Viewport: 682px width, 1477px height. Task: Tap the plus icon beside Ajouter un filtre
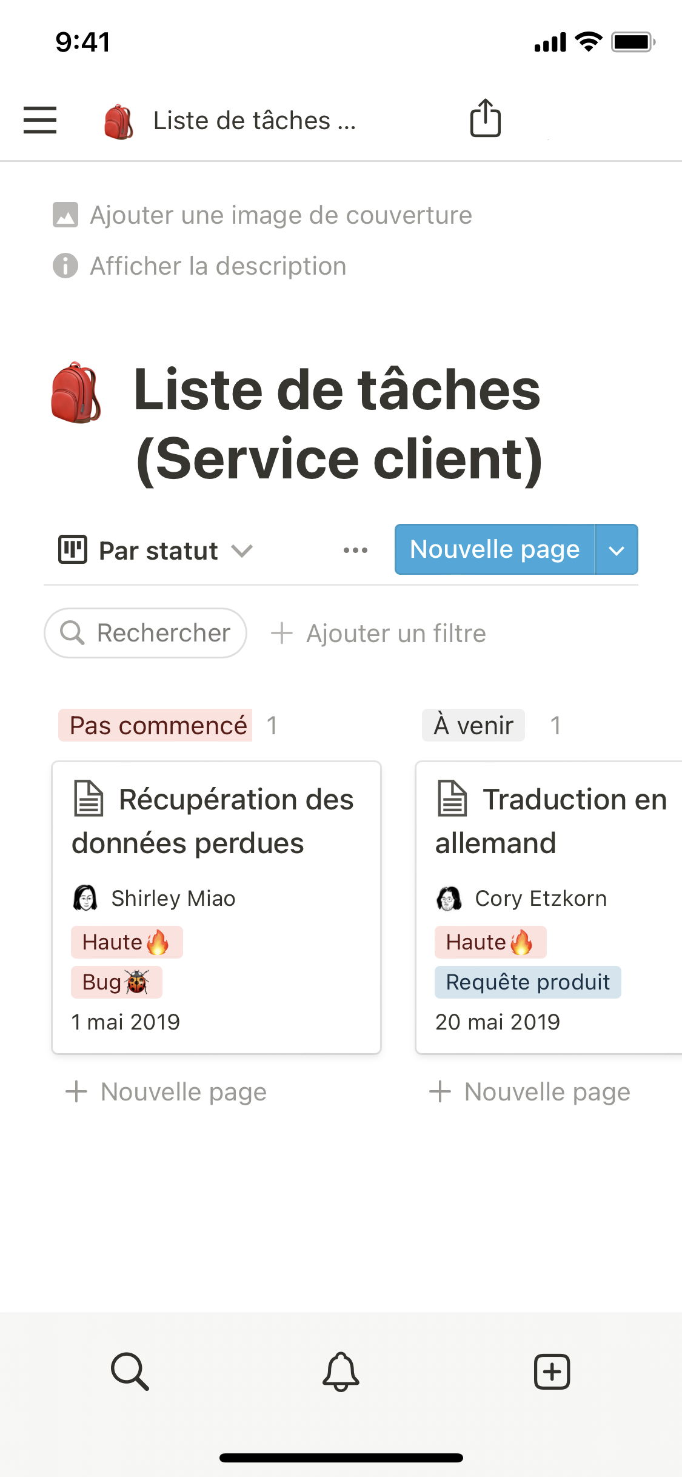[282, 633]
